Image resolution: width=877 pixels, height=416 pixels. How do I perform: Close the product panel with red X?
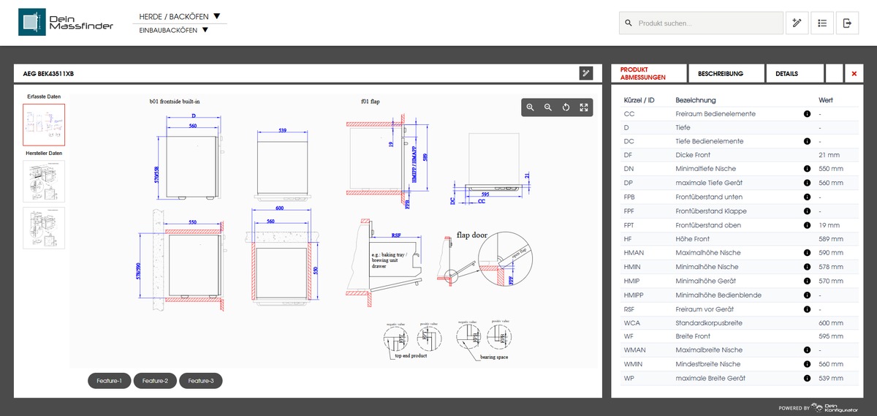854,74
